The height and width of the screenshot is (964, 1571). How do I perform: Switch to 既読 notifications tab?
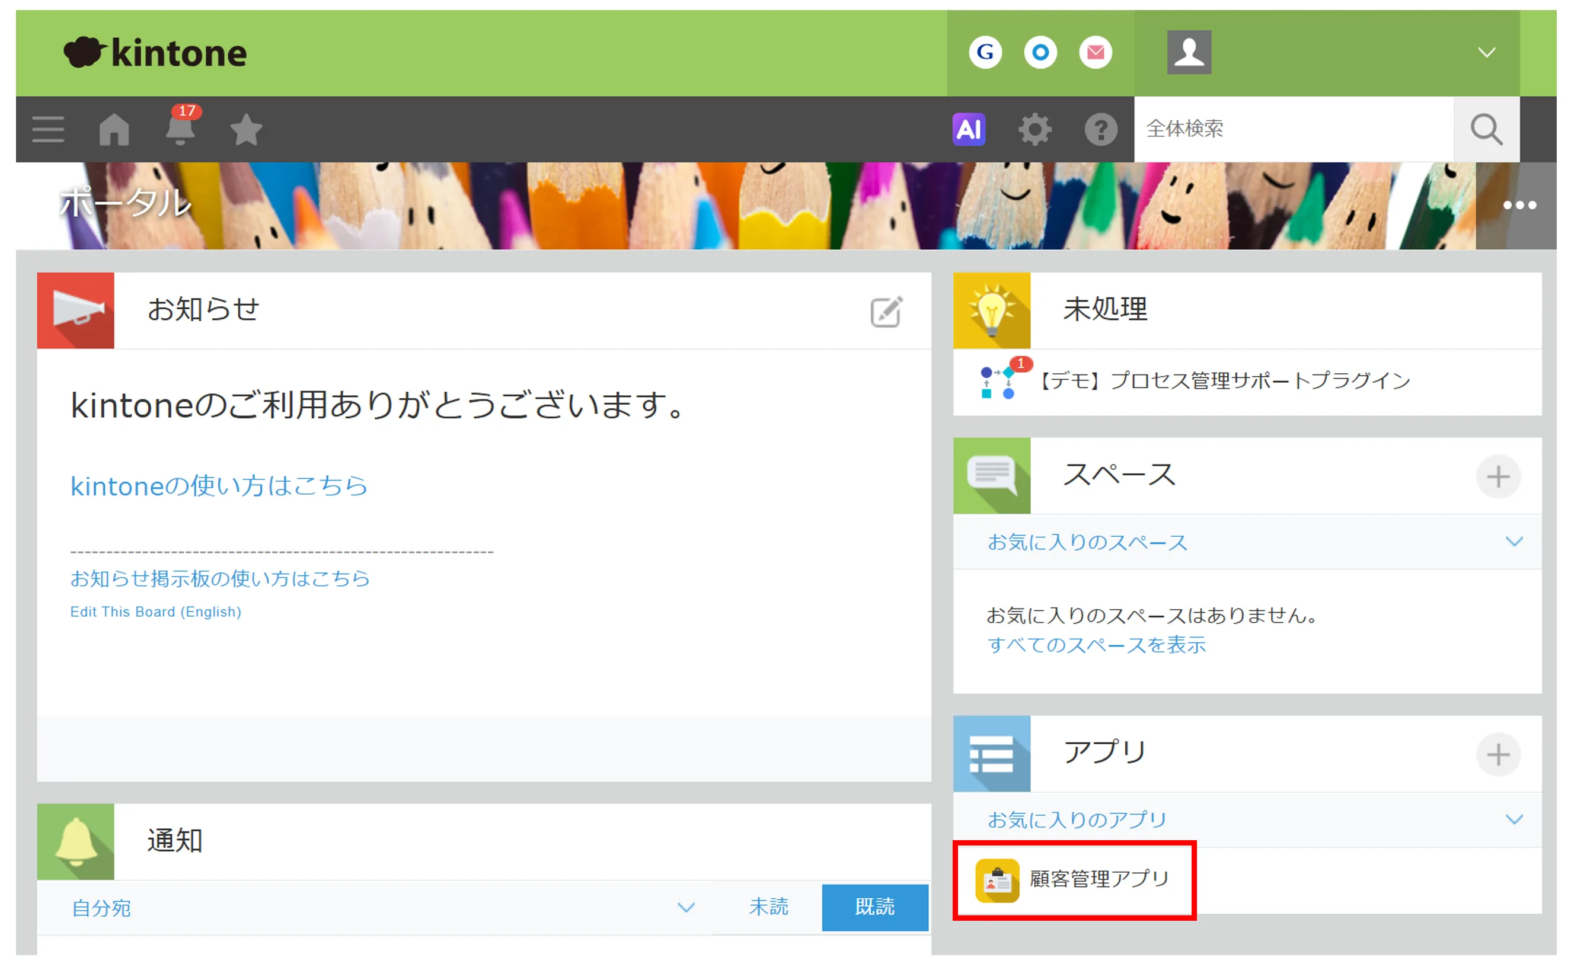(874, 907)
